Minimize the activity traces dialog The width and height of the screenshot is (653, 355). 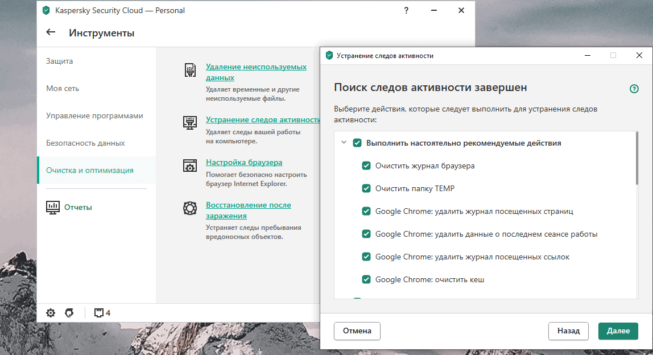588,55
